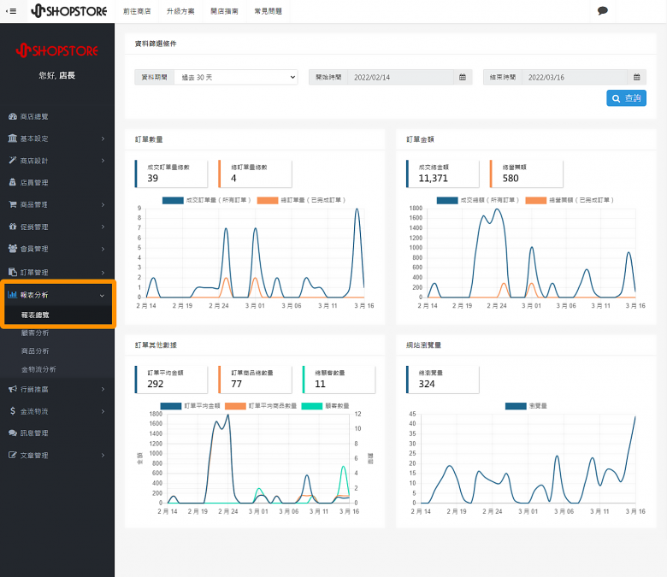Screen dimensions: 667x577
Task: Click the 會員管理 users group icon
Action: point(13,248)
